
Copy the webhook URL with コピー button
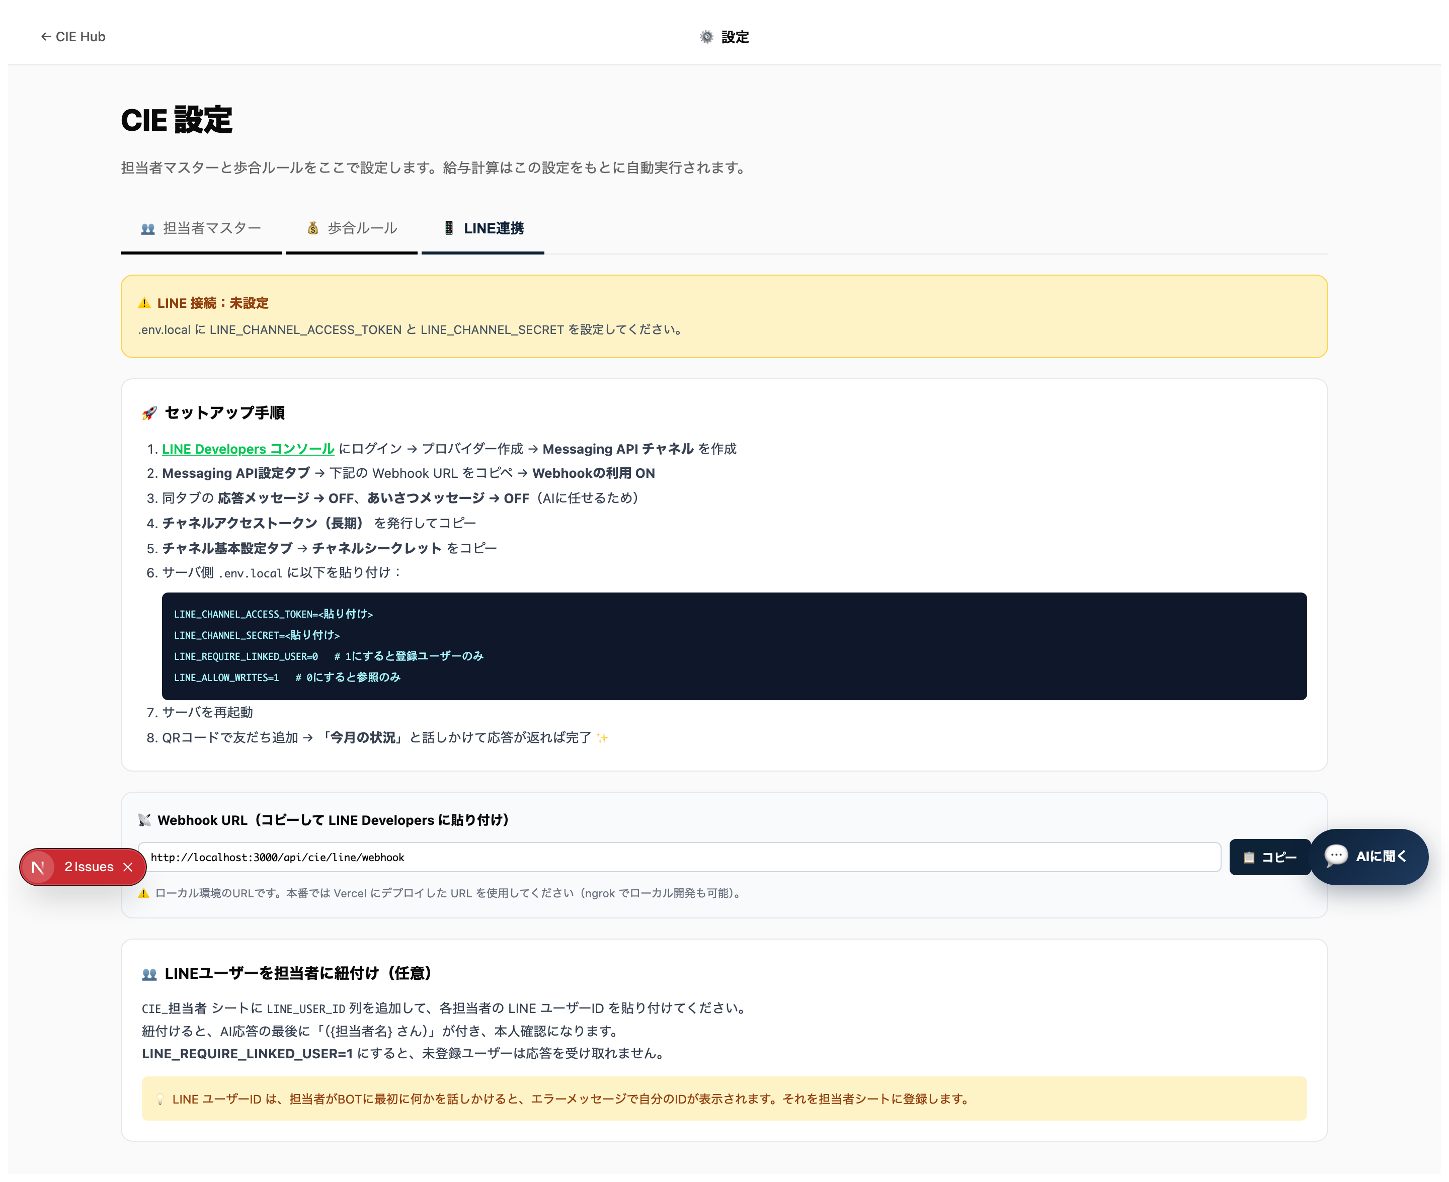(x=1269, y=857)
